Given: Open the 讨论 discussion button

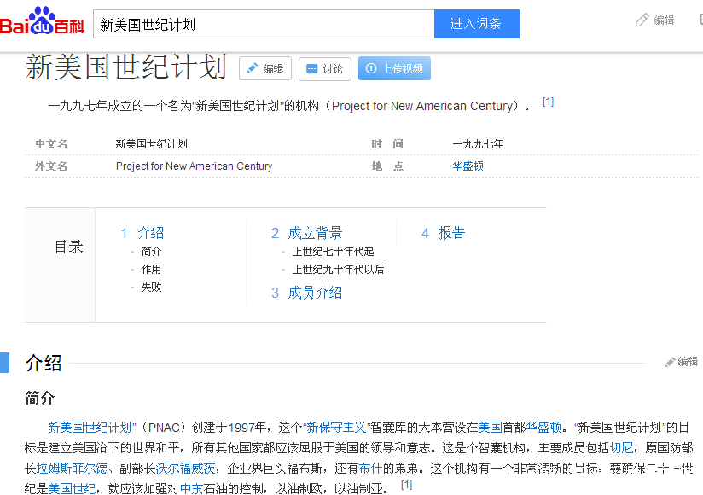Looking at the screenshot, I should tap(324, 69).
